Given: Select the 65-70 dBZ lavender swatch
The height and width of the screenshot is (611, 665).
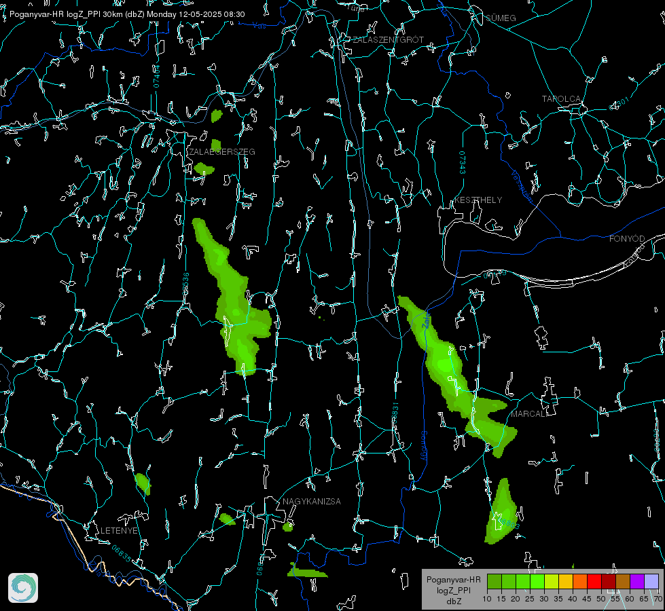Looking at the screenshot, I should tap(651, 582).
